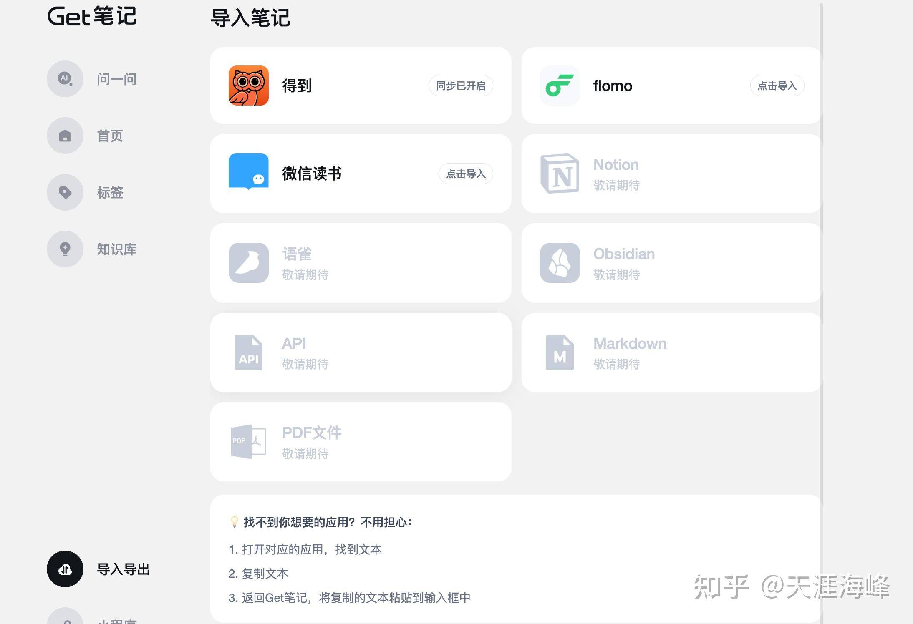Viewport: 913px width, 624px height.
Task: Select the 标签 menu label
Action: [x=110, y=192]
